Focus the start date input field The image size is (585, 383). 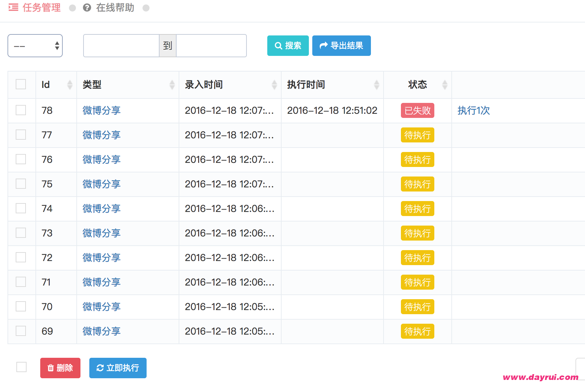(121, 46)
